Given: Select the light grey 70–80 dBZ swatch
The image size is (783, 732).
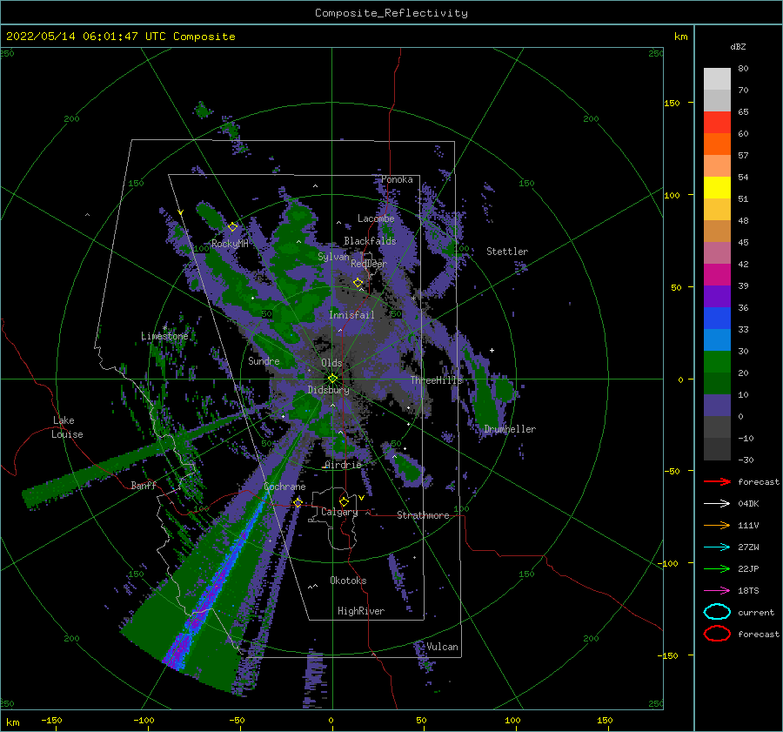Looking at the screenshot, I should [x=717, y=79].
